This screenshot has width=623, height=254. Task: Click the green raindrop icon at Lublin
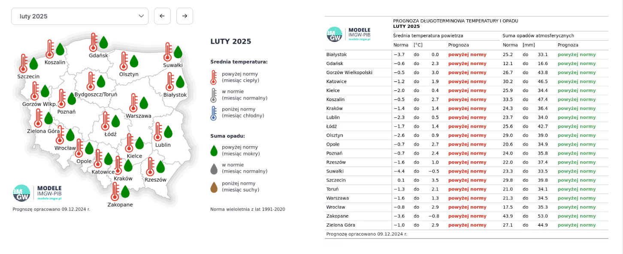[168, 132]
